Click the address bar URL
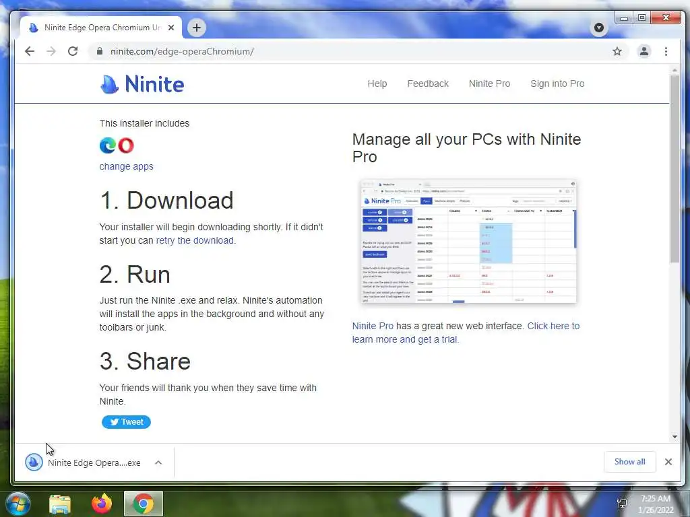The image size is (690, 517). [182, 51]
